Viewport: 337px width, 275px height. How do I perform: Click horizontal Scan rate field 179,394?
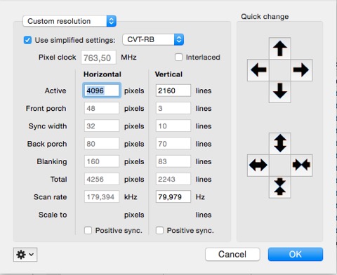102,196
